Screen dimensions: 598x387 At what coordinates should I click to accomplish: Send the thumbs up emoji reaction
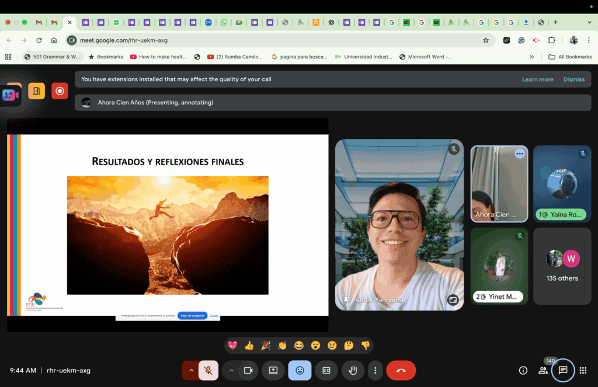(249, 346)
